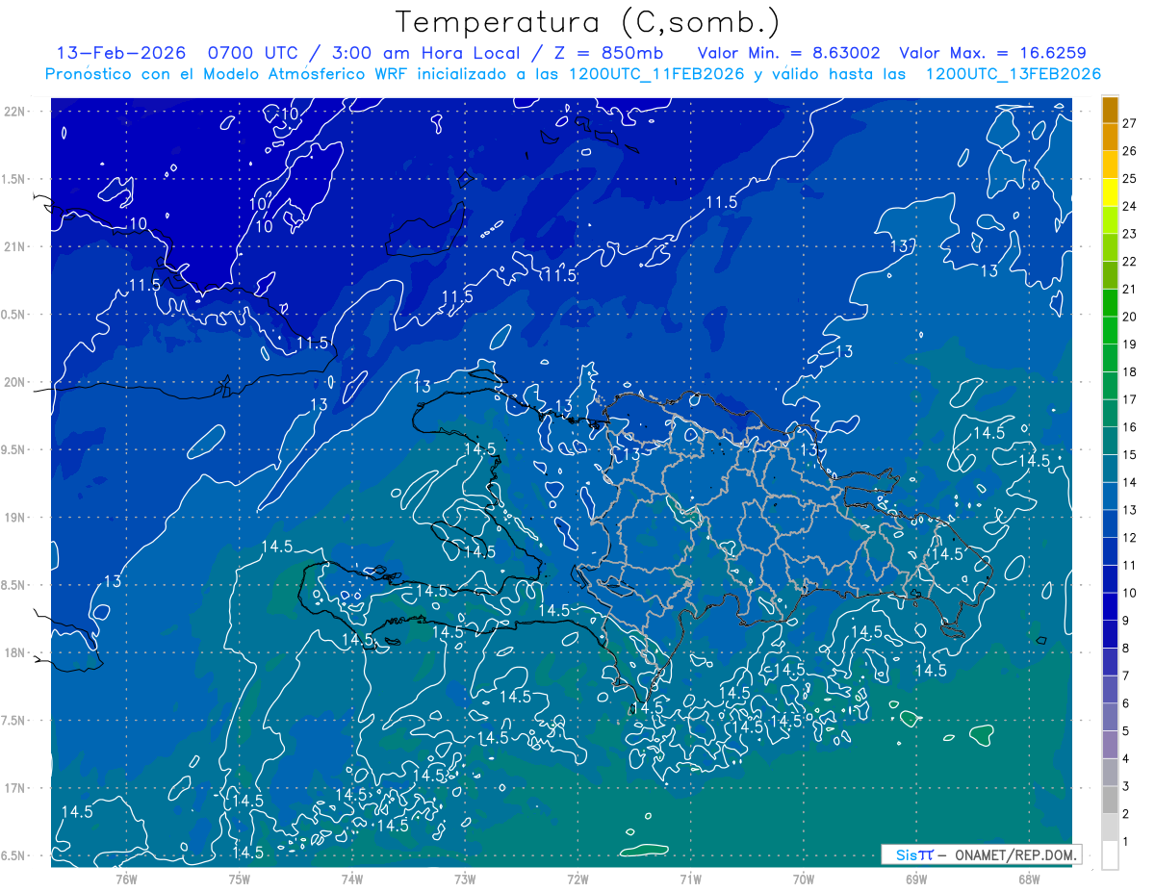Screen dimensions: 1155x892
Task: Click the "18N" latitude axis label
Action: (x=14, y=653)
